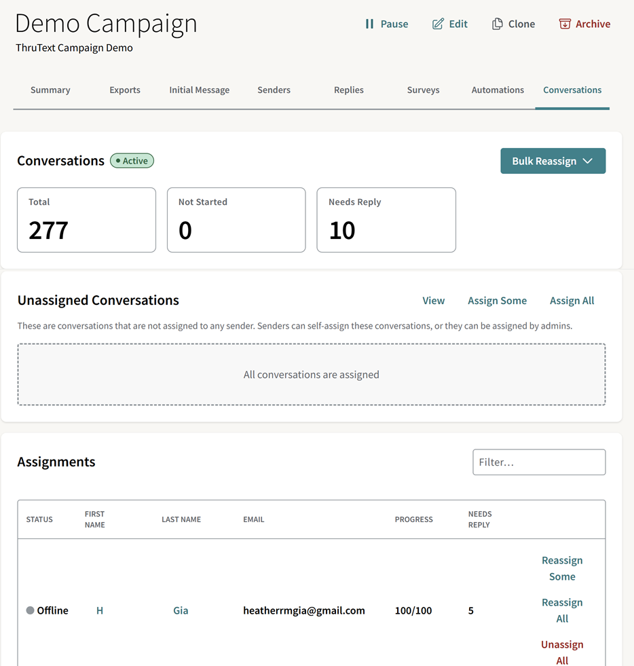Edit the campaign via Edit label
This screenshot has height=666, width=634.
(458, 24)
